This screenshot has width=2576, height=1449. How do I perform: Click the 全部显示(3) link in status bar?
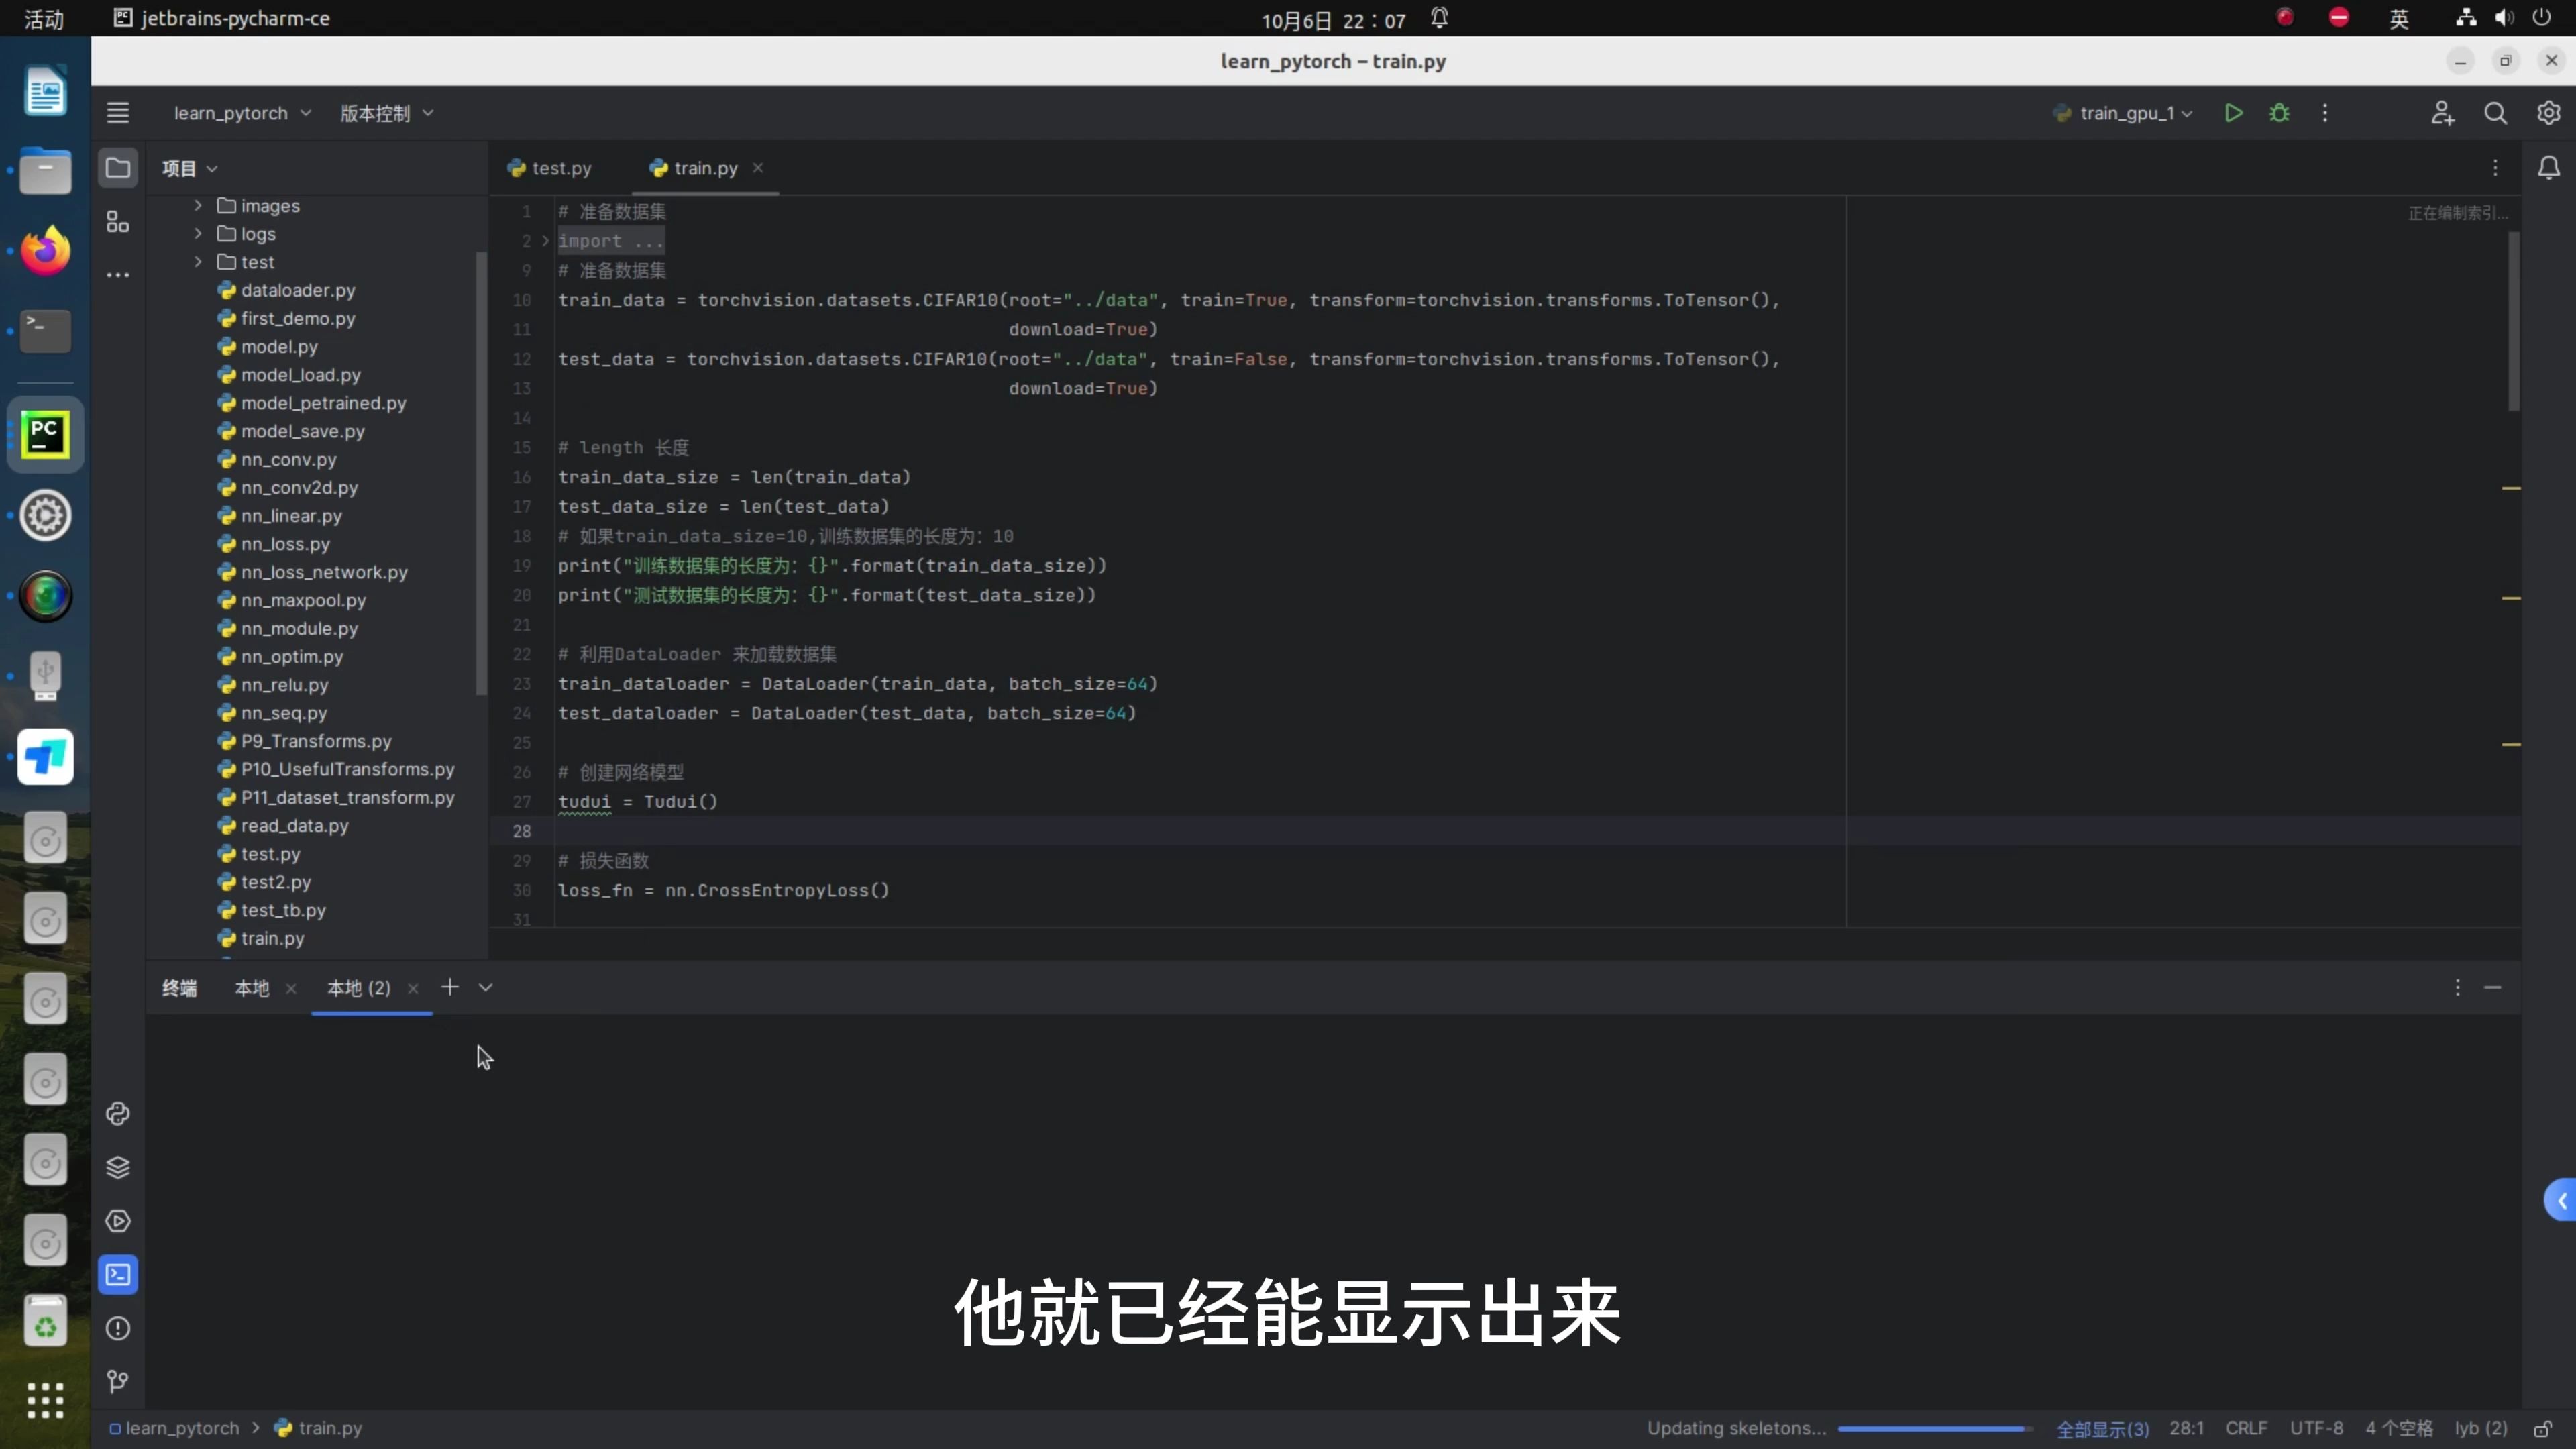tap(2102, 1428)
